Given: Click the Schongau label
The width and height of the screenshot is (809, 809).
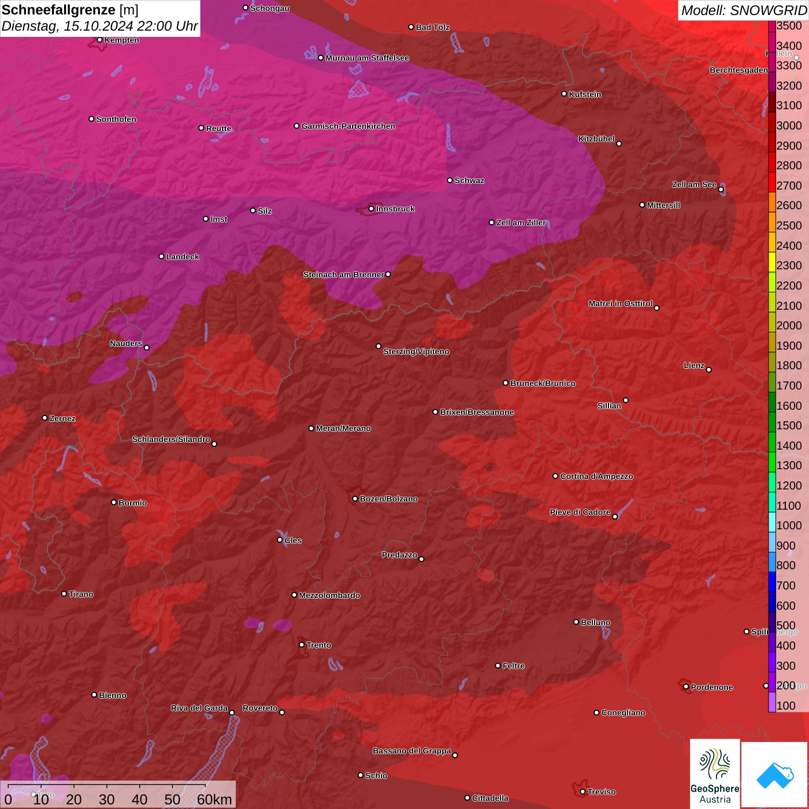Looking at the screenshot, I should (269, 8).
